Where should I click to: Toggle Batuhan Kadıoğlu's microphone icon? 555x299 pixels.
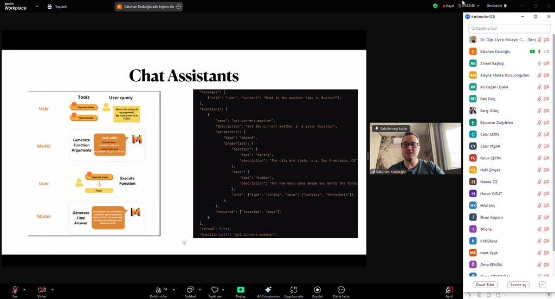pos(539,51)
